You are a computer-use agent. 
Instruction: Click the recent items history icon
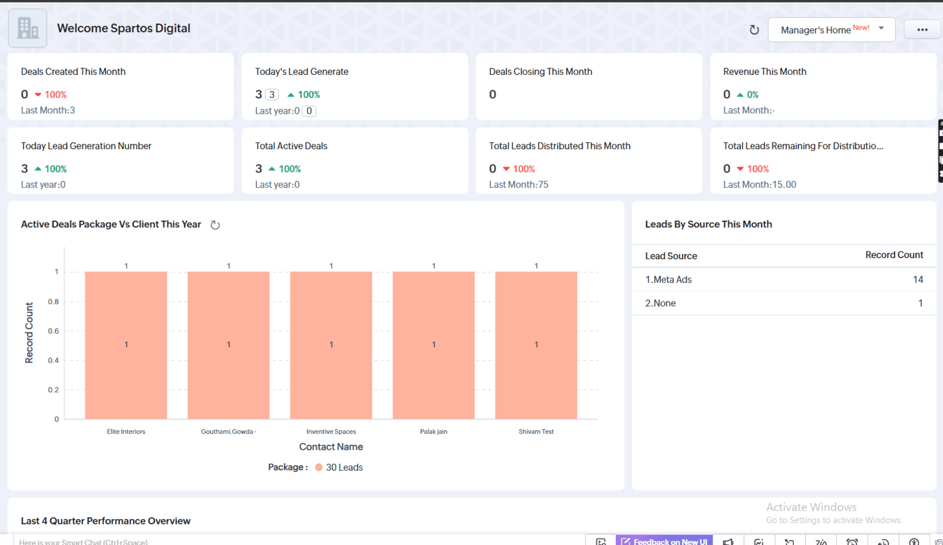(x=883, y=541)
